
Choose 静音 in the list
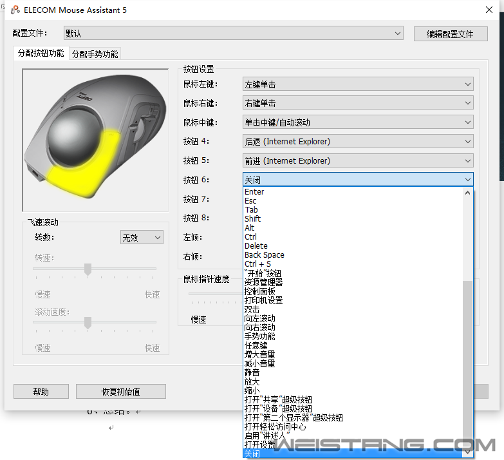[x=353, y=372]
